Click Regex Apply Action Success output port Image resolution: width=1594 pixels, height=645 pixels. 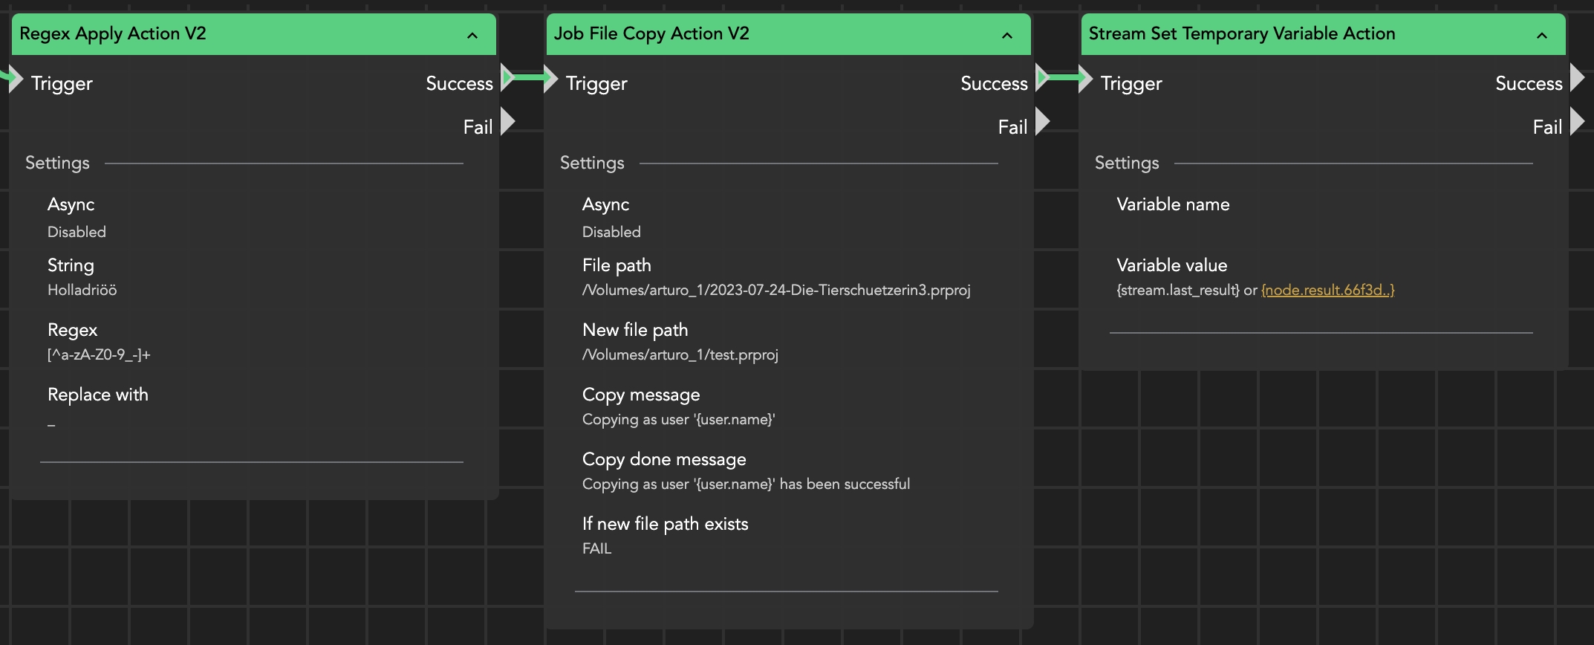coord(508,77)
